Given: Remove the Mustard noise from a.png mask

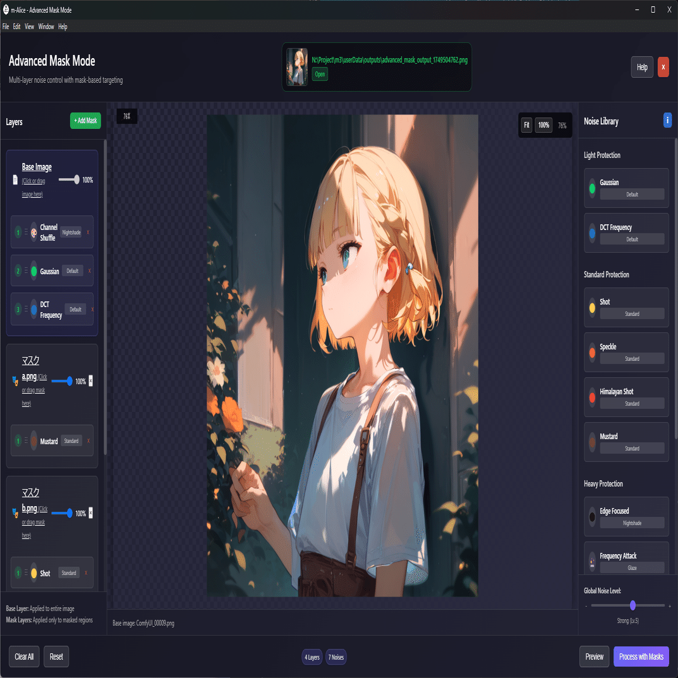Looking at the screenshot, I should pyautogui.click(x=88, y=440).
